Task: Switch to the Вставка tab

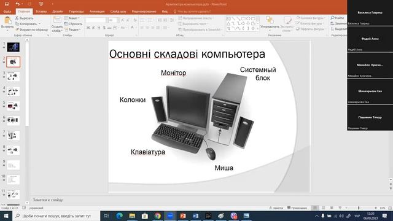Action: coord(41,12)
